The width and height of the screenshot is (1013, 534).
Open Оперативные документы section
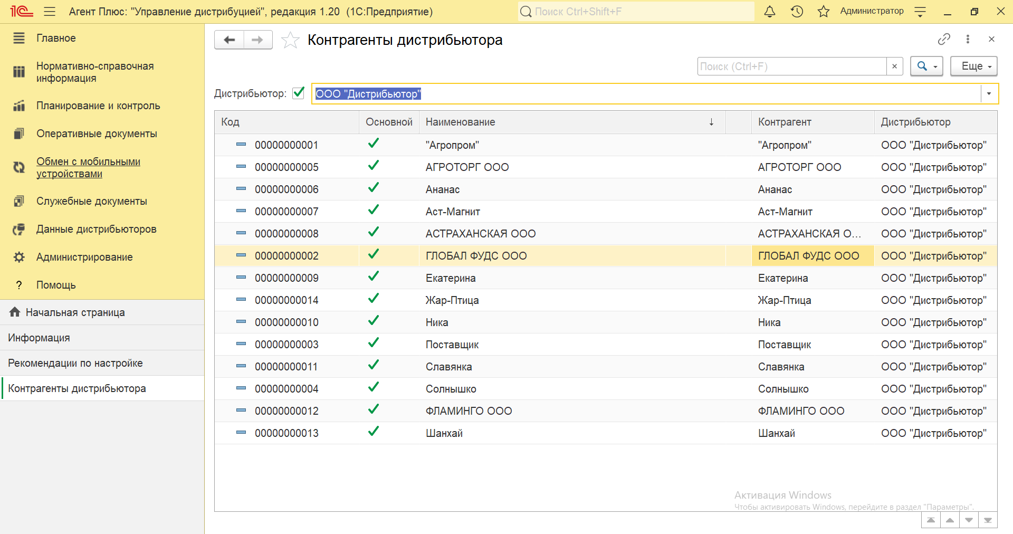pos(97,133)
